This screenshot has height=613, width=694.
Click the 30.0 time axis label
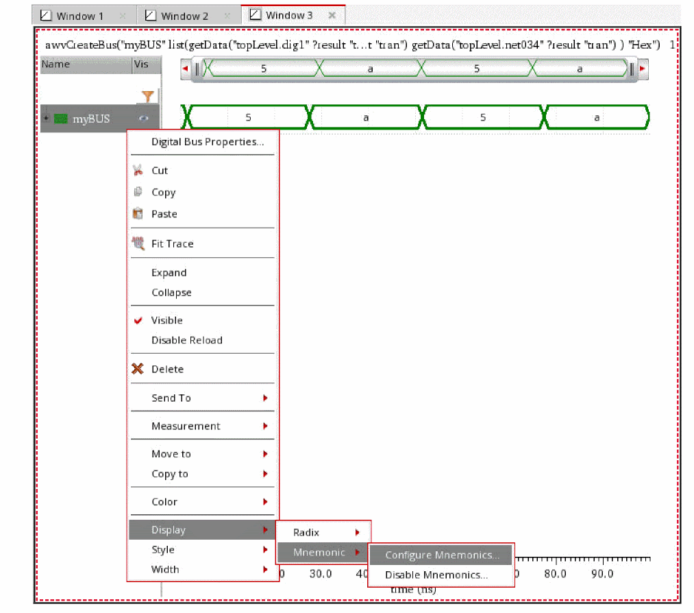pos(321,574)
